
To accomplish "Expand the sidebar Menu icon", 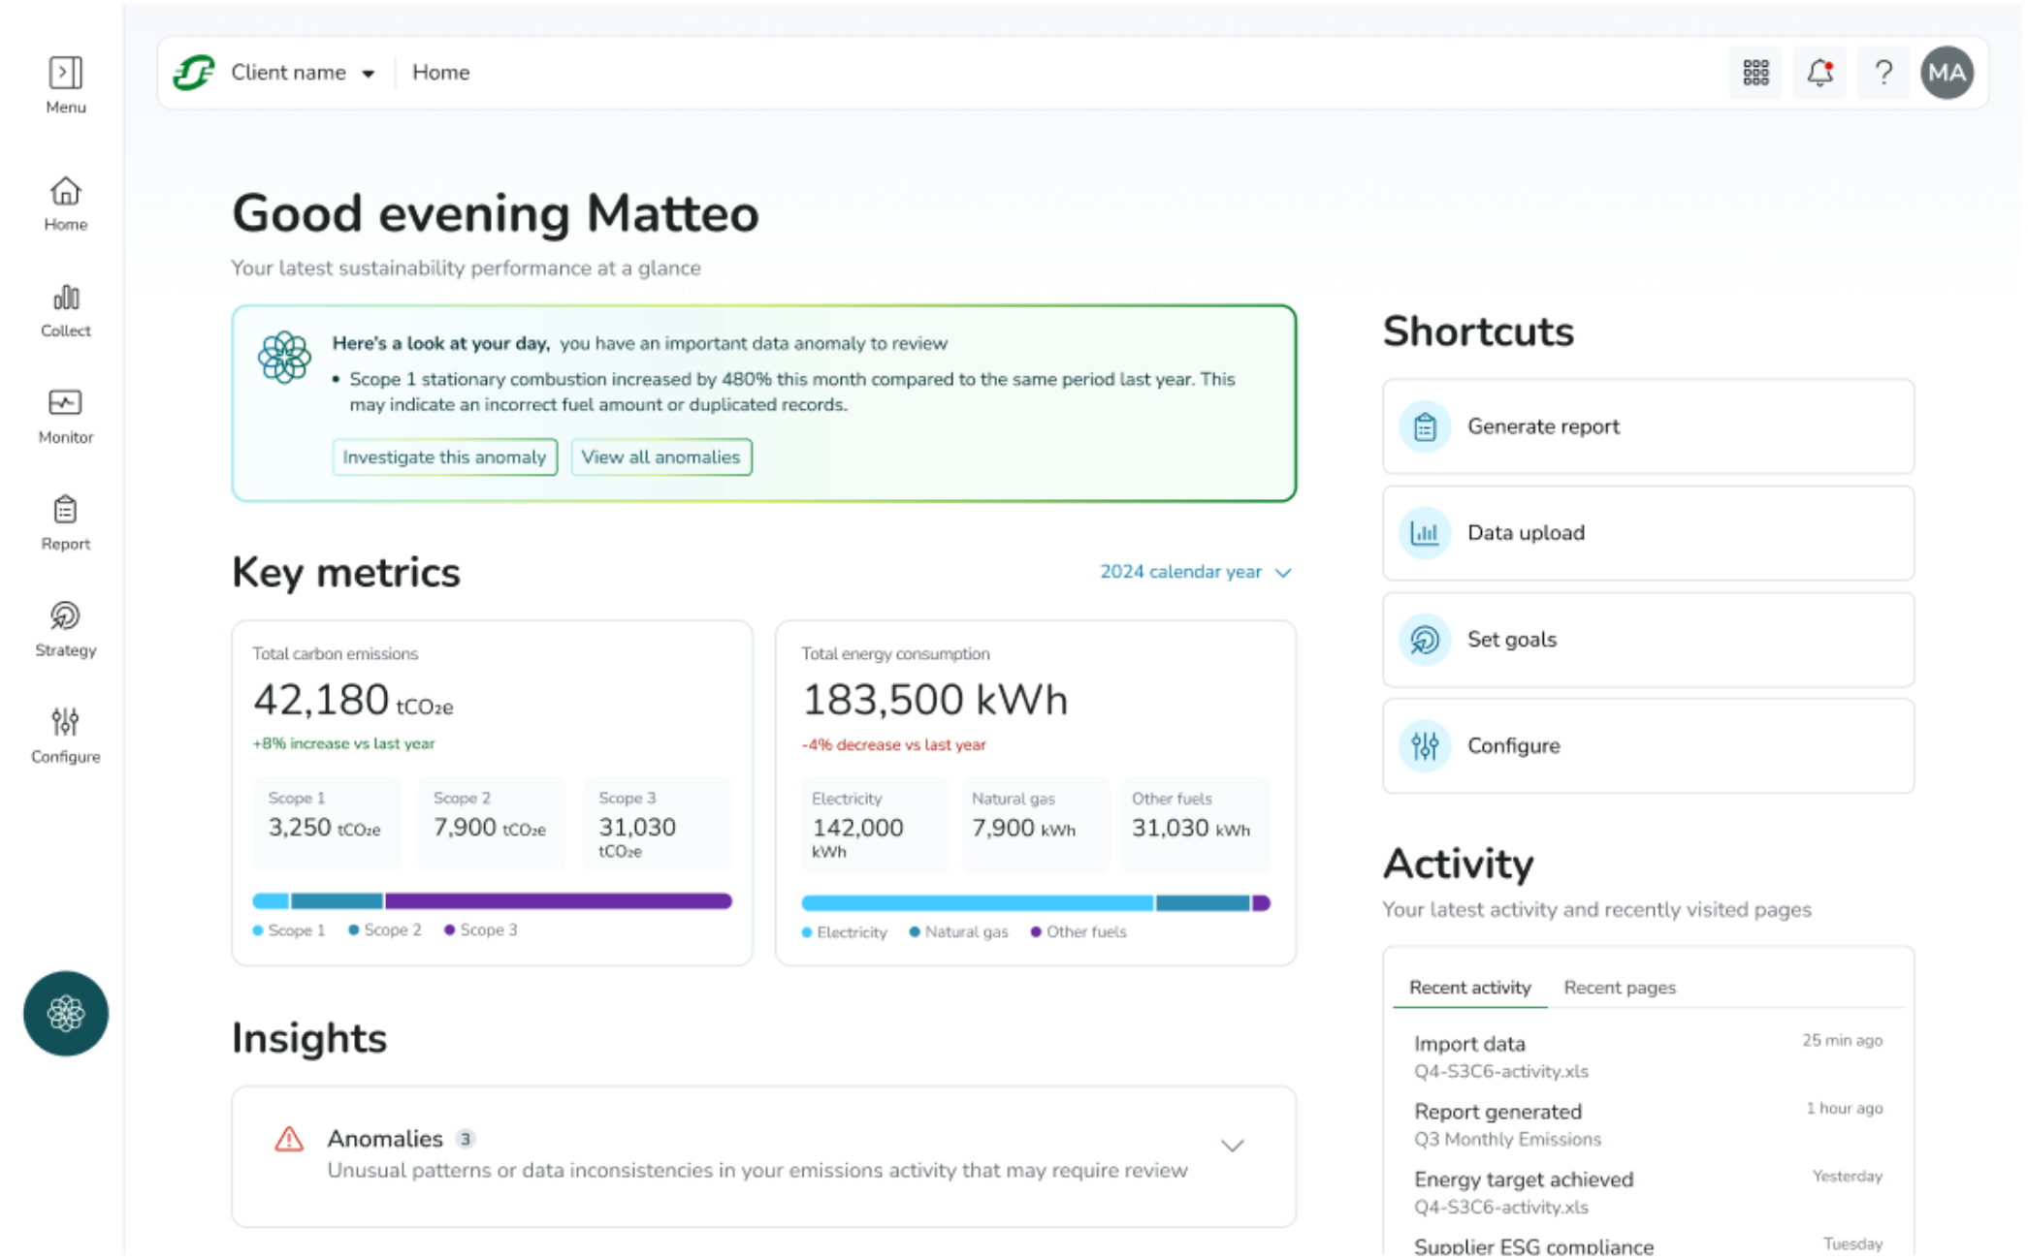I will click(65, 83).
